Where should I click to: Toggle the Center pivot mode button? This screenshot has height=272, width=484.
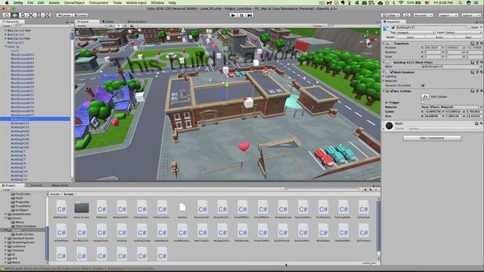point(64,15)
